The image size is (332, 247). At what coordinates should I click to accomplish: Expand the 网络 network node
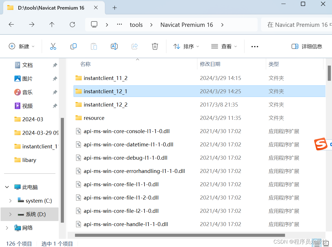point(7,228)
